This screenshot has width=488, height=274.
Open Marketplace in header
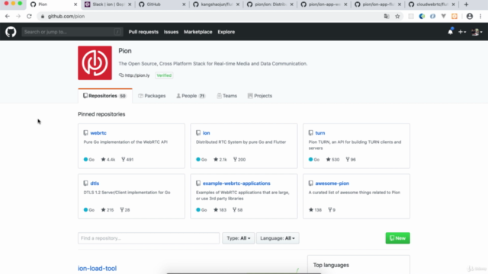[198, 32]
